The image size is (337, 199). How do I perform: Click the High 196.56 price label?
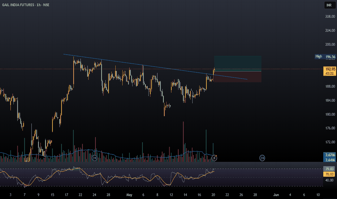pos(325,56)
